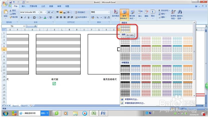Viewport: 208px width, 117px height.
Task: Open Sheet3 worksheet tab
Action: click(x=24, y=106)
